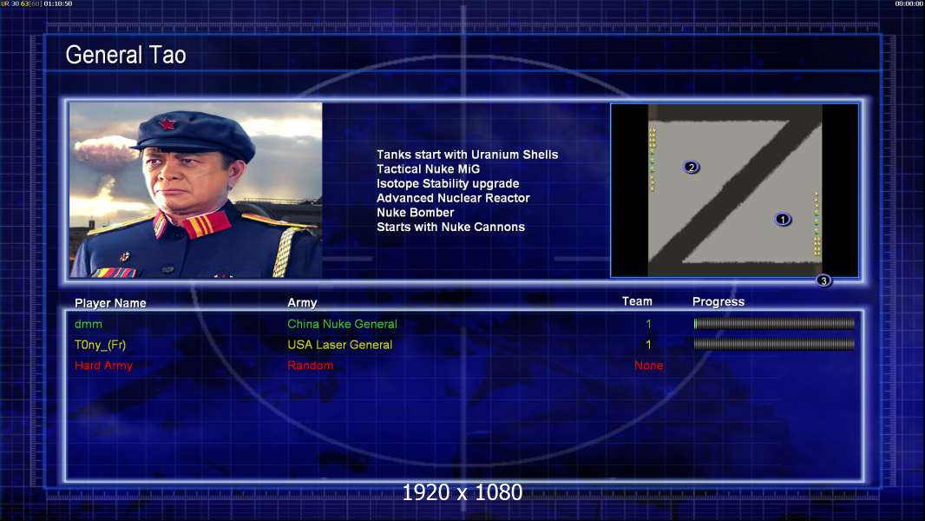The image size is (925, 521).
Task: Click position marker 3 below the minimap
Action: pyautogui.click(x=823, y=280)
